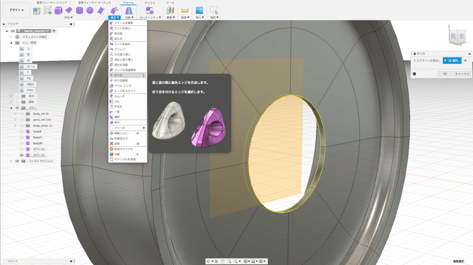Toggle visibility of parts_ref (16)

21,120
